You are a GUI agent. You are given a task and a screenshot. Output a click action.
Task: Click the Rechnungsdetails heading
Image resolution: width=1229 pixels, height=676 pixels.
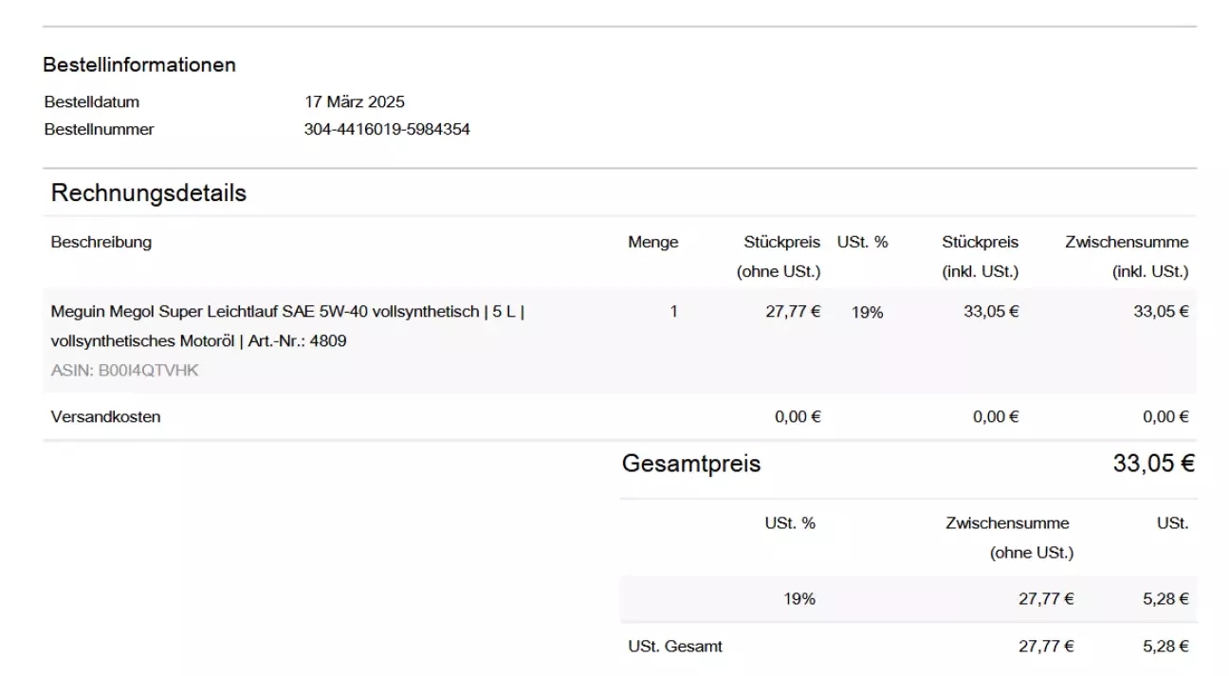(149, 193)
